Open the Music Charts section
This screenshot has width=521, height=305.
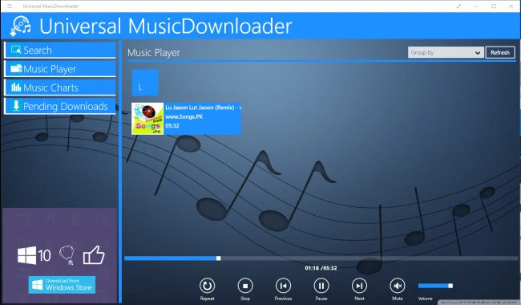click(x=60, y=87)
